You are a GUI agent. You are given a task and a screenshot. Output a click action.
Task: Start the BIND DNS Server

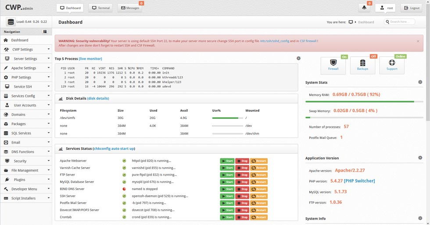[x=227, y=189]
